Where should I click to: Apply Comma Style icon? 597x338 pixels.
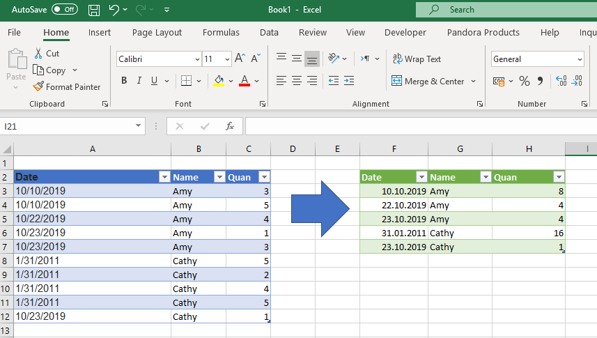tap(540, 81)
